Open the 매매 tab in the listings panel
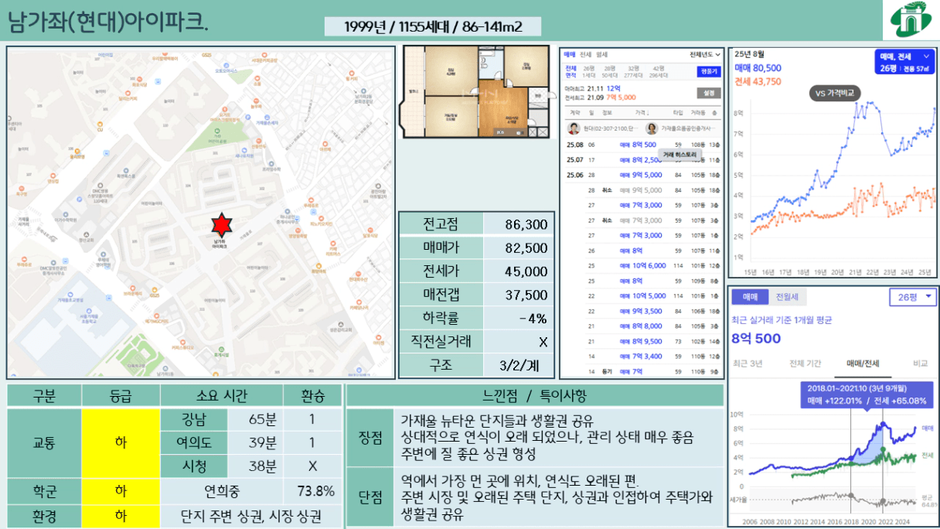Viewport: 940px width, 529px height. [x=570, y=55]
